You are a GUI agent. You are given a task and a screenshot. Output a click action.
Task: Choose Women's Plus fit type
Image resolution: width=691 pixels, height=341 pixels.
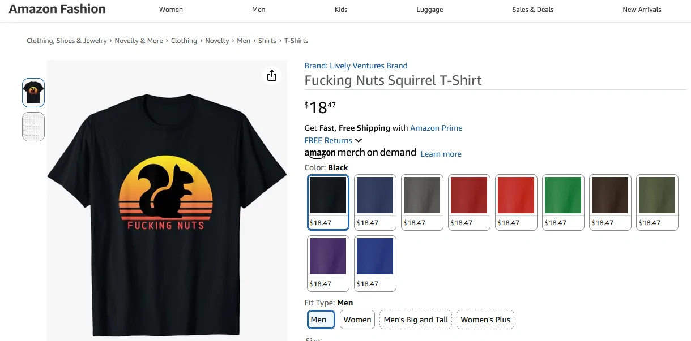485,320
